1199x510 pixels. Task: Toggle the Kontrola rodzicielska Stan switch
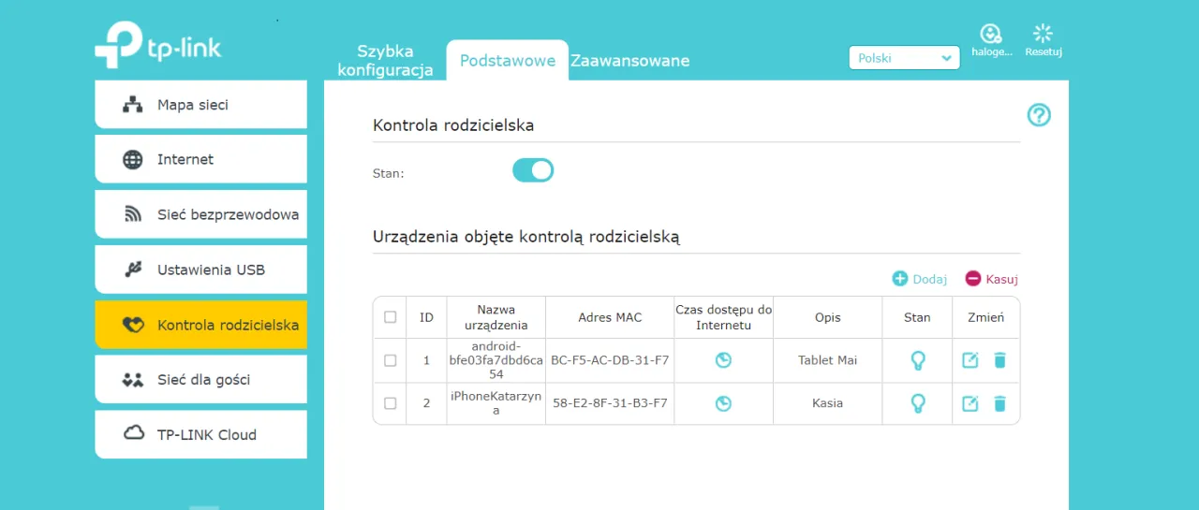coord(533,170)
